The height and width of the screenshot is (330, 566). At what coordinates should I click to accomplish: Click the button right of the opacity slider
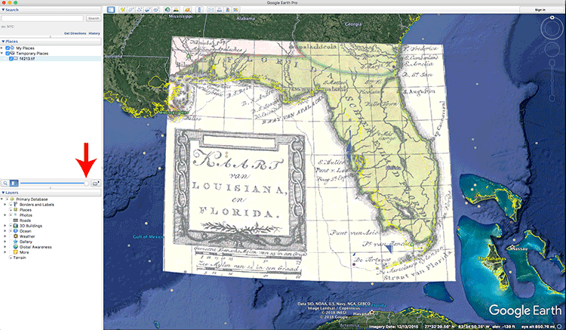point(96,184)
